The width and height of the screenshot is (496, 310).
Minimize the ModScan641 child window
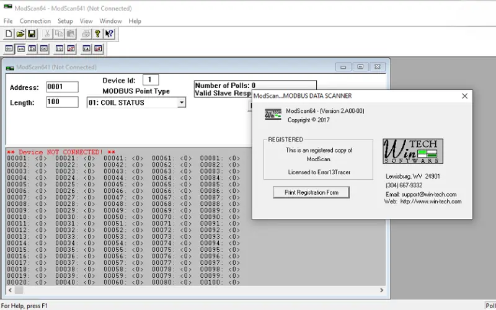[343, 67]
